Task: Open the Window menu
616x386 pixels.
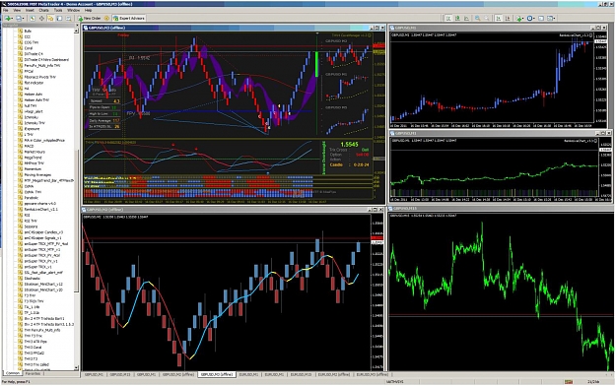Action: pyautogui.click(x=74, y=10)
